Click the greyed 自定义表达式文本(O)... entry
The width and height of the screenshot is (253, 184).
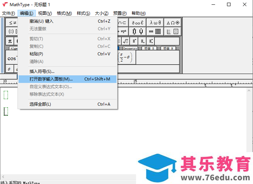[x=67, y=87]
